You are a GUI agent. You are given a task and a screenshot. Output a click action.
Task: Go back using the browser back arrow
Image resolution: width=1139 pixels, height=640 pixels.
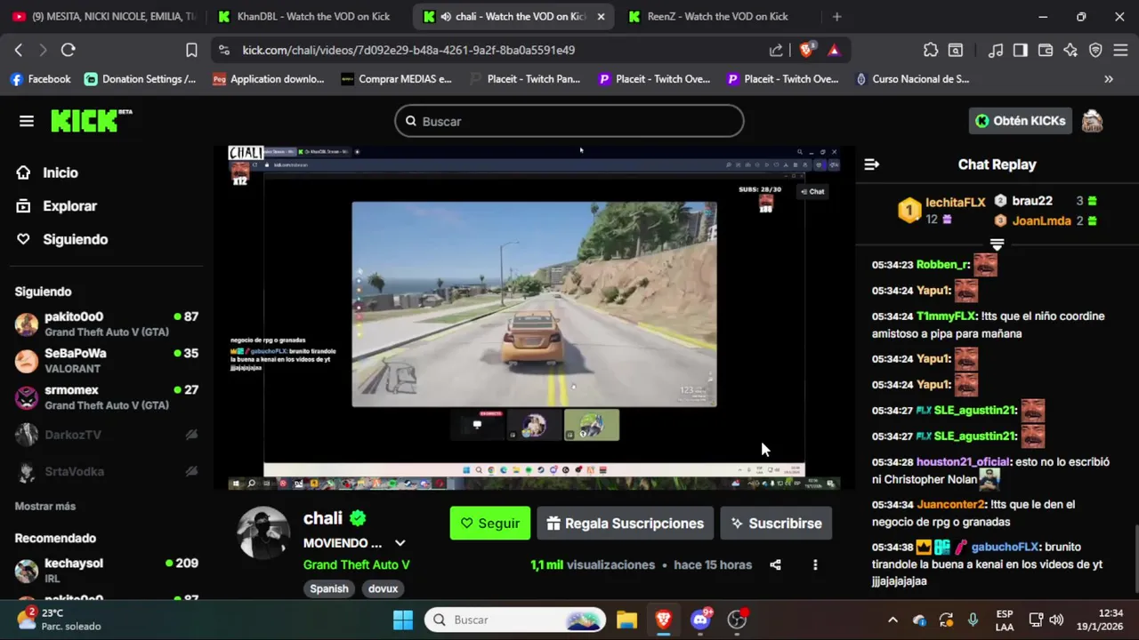click(x=19, y=50)
